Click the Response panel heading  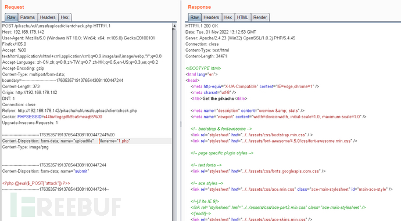(x=199, y=7)
